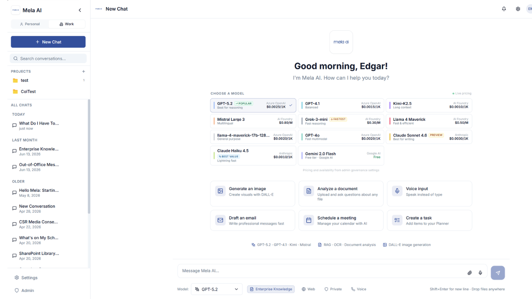Viewport: 532px width, 299px height.
Task: Click the Generate an image icon
Action: pos(220,191)
